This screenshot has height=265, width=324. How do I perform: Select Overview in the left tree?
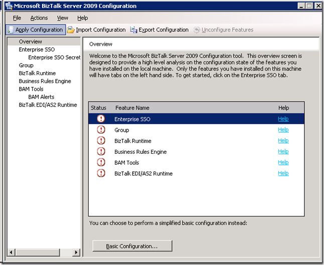click(31, 42)
